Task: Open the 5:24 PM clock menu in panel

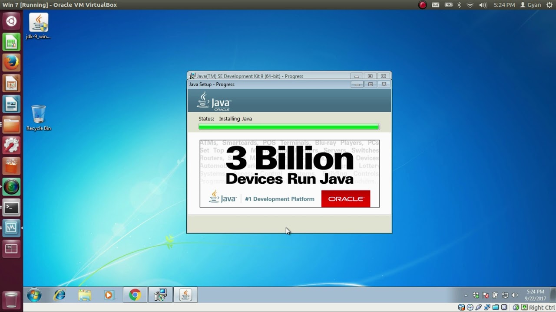Action: click(x=504, y=5)
